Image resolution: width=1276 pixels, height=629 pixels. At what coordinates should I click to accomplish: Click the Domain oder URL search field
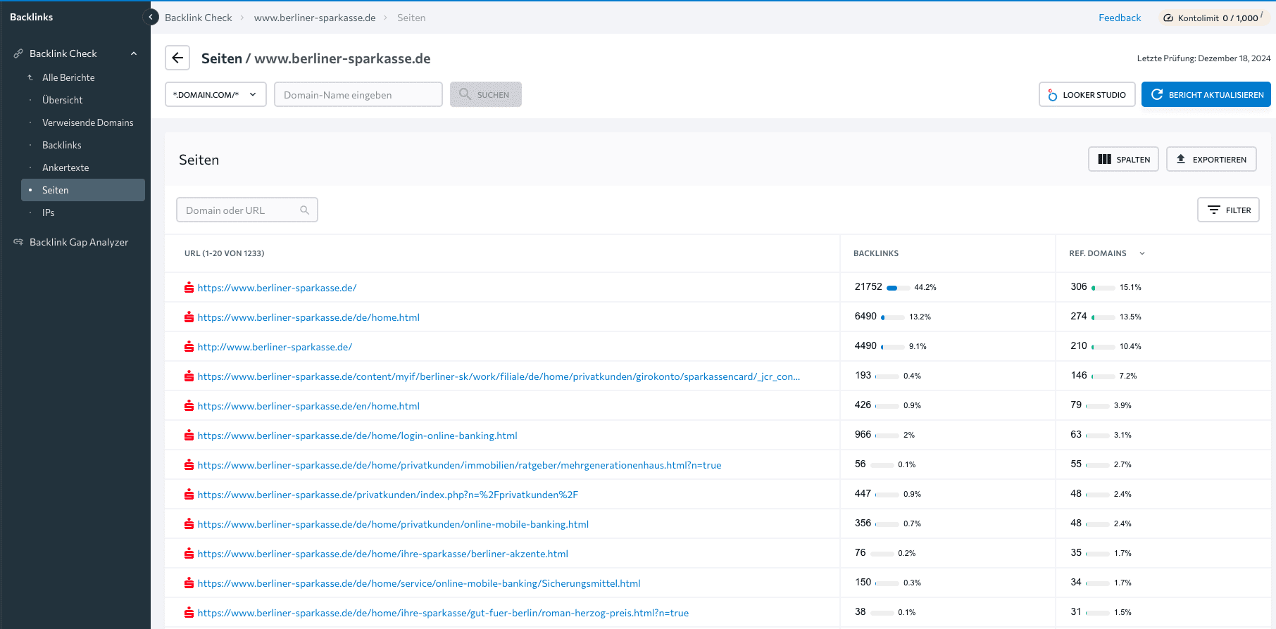click(x=246, y=210)
